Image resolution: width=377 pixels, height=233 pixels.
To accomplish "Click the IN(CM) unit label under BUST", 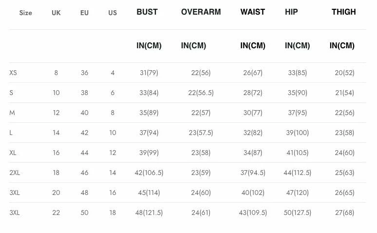I will [x=149, y=46].
